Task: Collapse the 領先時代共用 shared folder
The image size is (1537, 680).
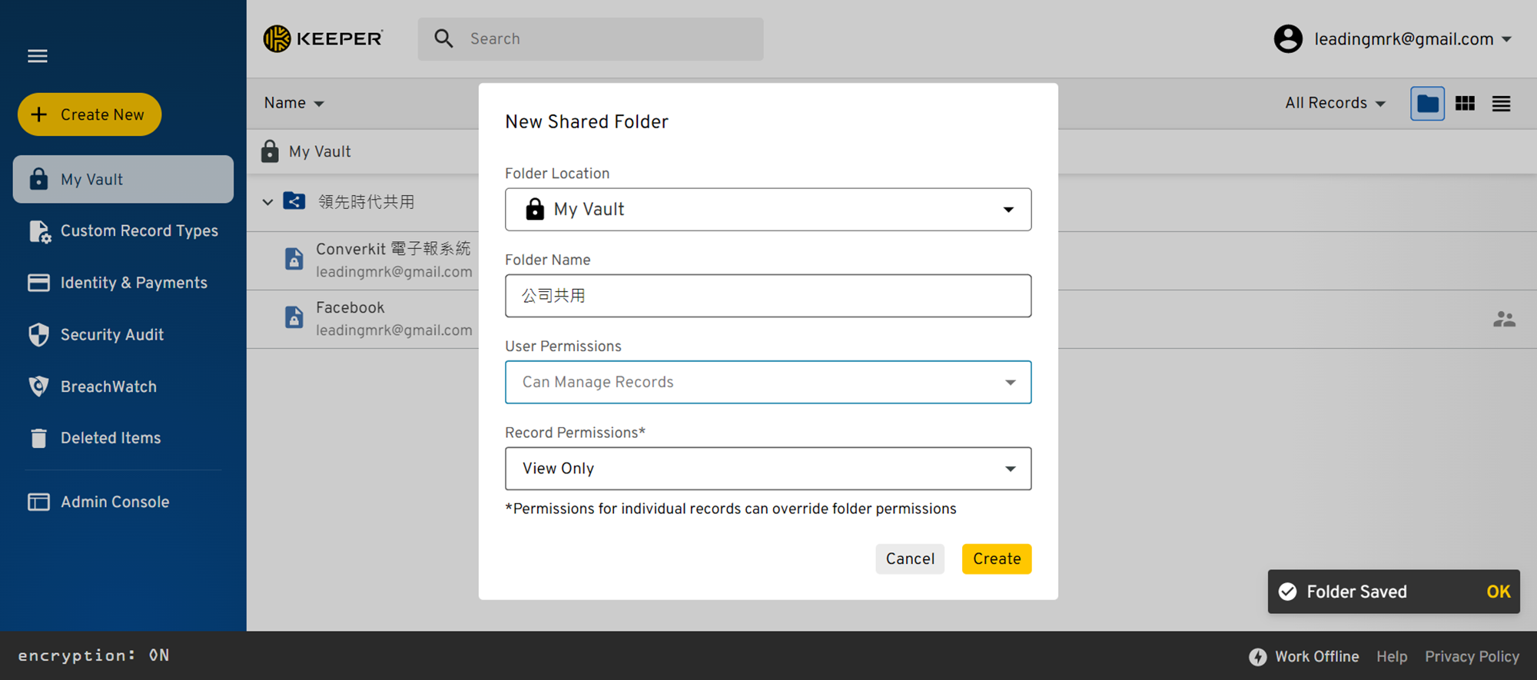Action: 267,202
